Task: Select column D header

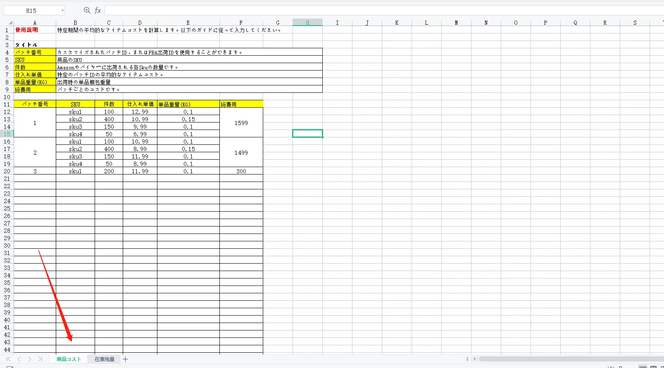Action: click(140, 23)
